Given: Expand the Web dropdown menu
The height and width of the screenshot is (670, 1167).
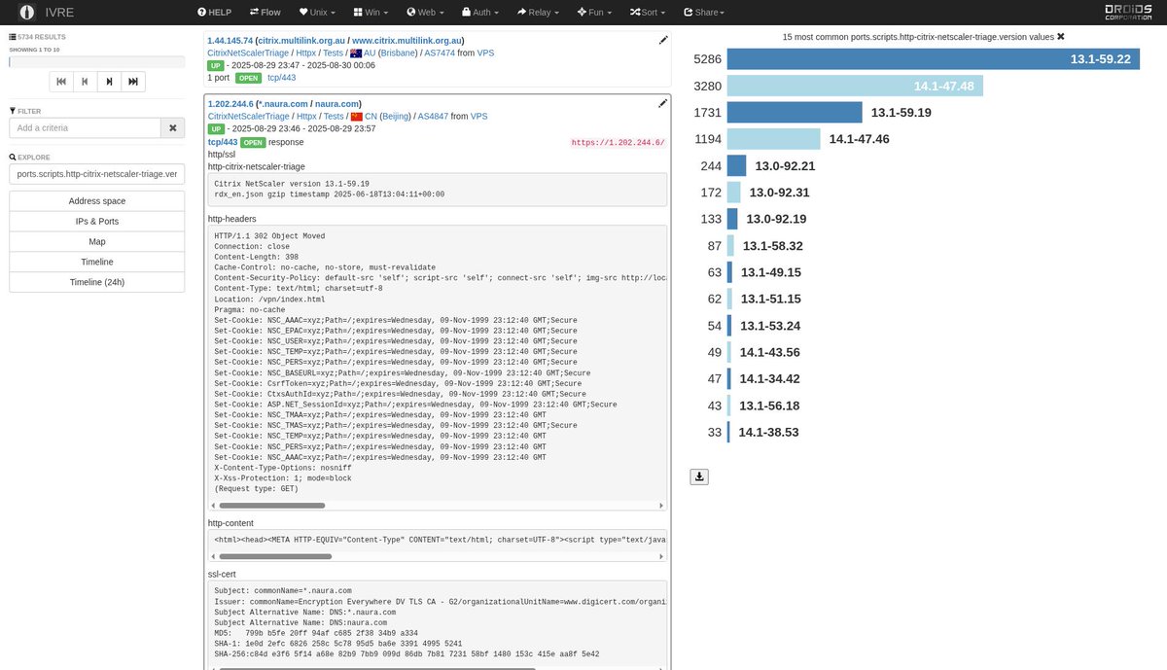Looking at the screenshot, I should 426,13.
